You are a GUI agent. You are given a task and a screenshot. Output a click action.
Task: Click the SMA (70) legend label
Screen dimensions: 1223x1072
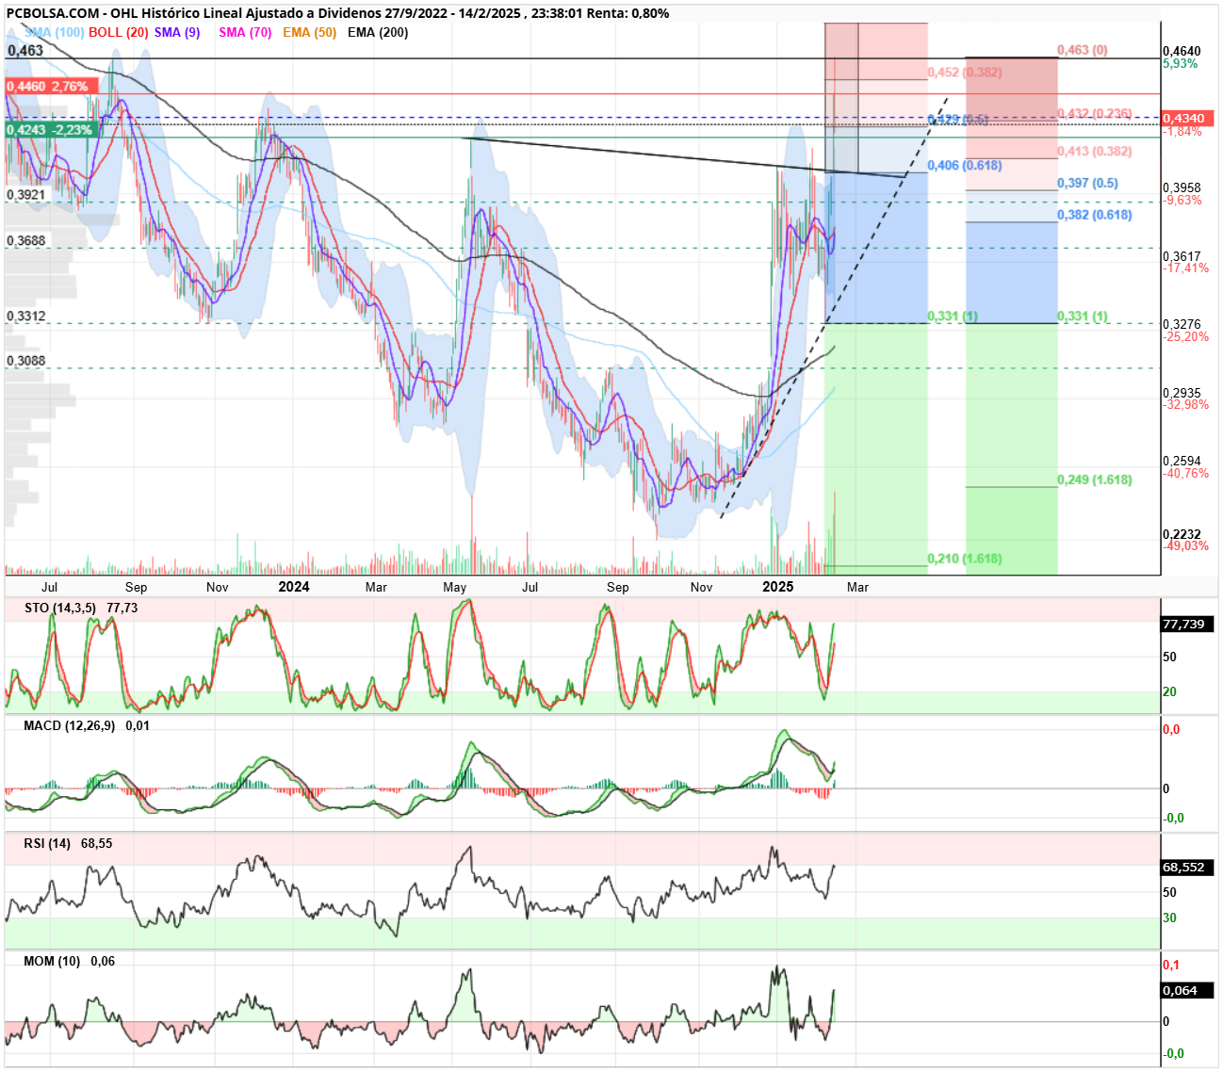[245, 32]
